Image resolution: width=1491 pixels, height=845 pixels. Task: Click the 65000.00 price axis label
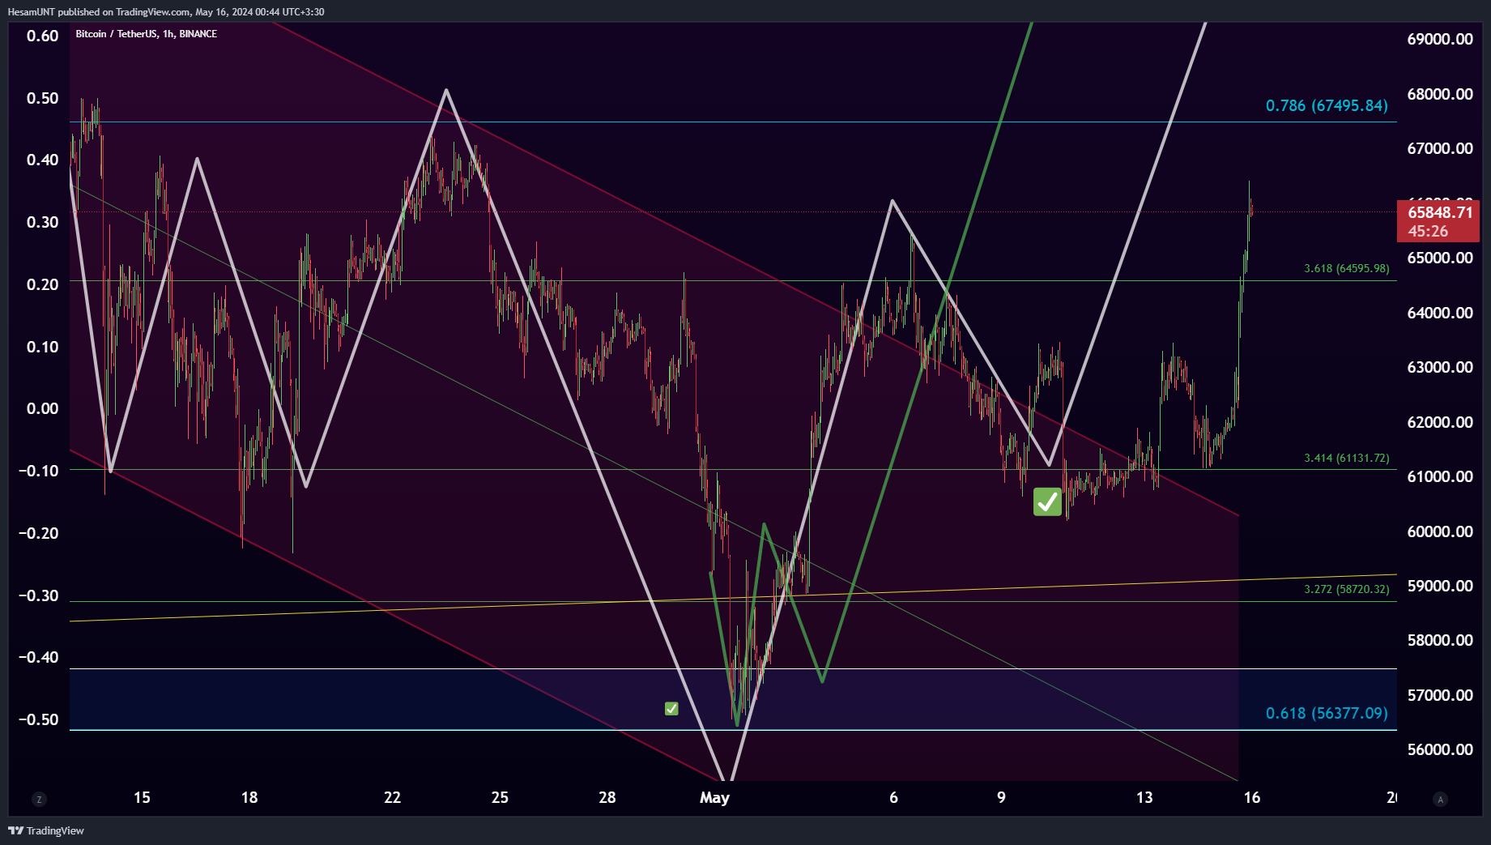[x=1440, y=258]
